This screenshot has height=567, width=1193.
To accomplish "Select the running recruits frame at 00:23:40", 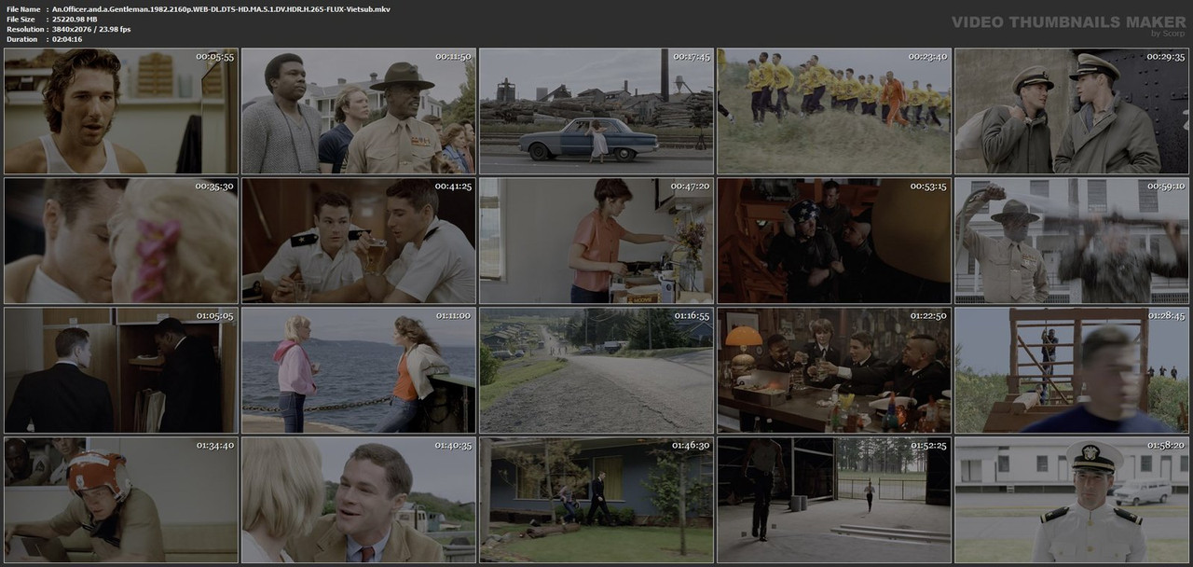I will [834, 111].
